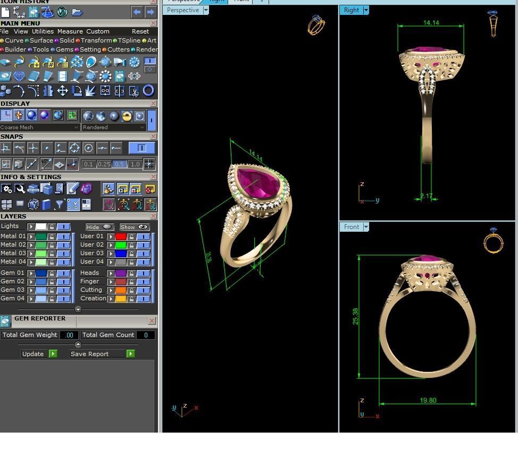The image size is (518, 465).
Task: Click the 45 degree angle snap icon
Action: [x=46, y=164]
